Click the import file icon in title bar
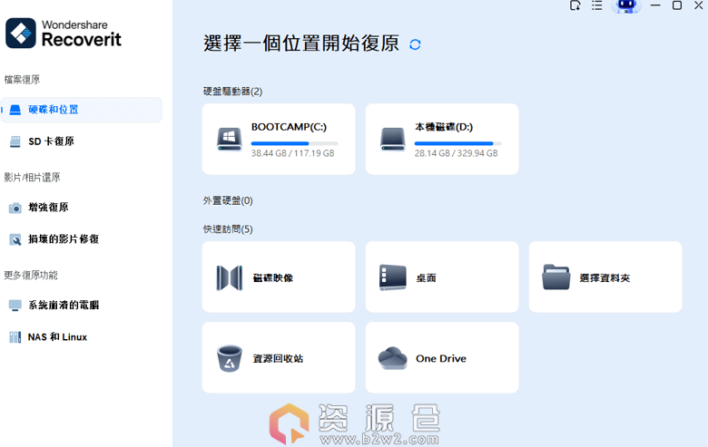Image resolution: width=708 pixels, height=447 pixels. 575,5
